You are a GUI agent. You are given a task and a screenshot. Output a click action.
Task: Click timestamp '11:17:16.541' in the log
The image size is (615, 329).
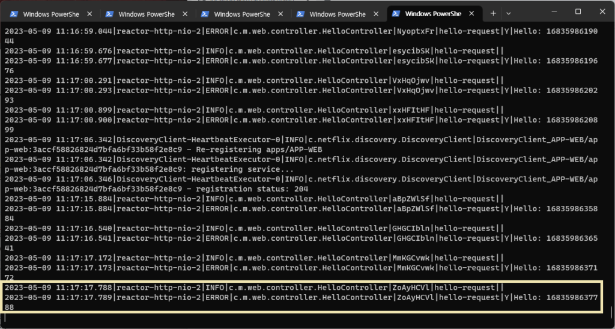(83, 238)
